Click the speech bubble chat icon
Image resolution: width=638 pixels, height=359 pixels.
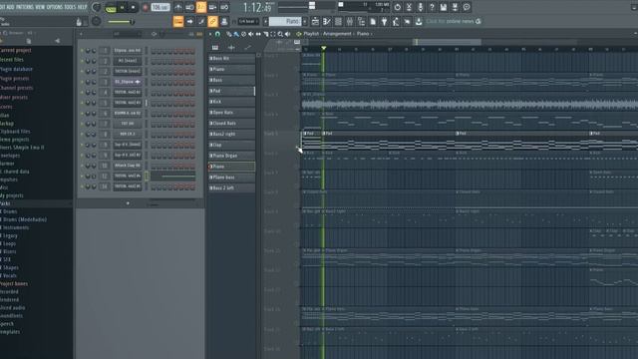click(x=467, y=7)
